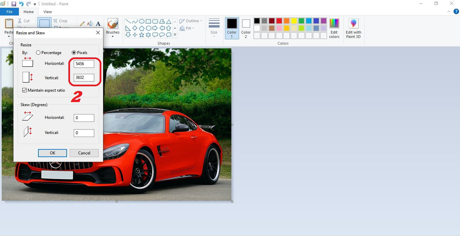Viewport: 460px width, 236px height.
Task: Click the Skew Vertical degrees field
Action: (x=84, y=133)
